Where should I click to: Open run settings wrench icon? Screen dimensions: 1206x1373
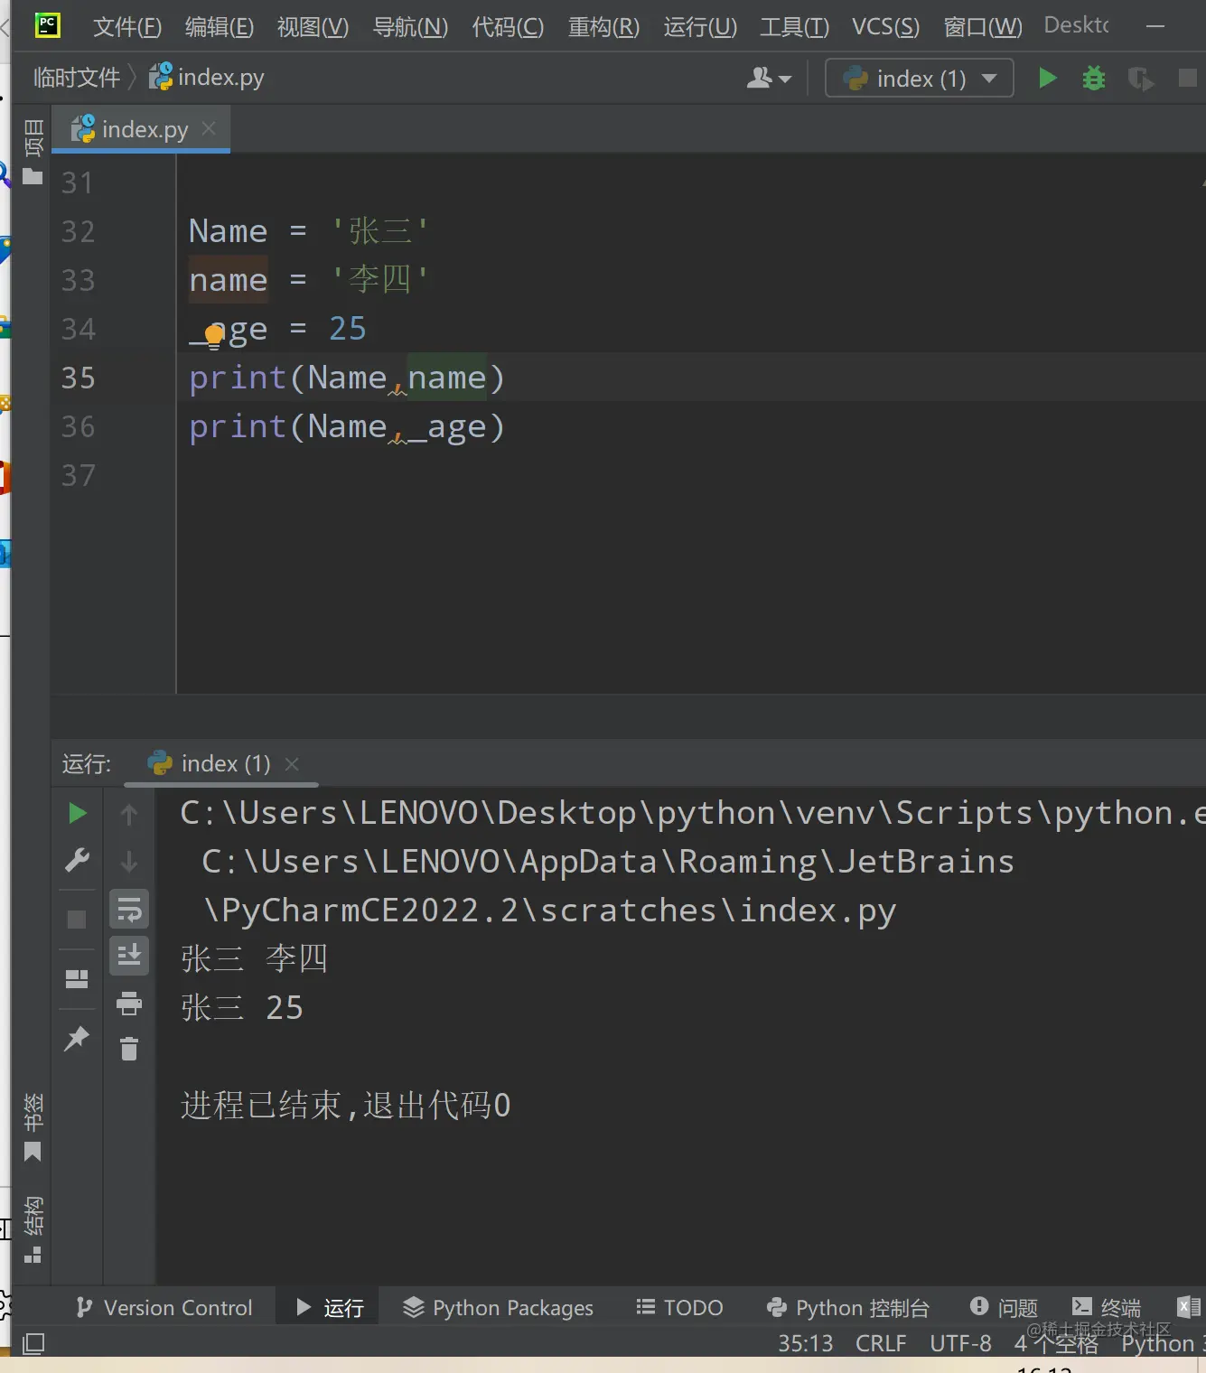click(x=78, y=861)
